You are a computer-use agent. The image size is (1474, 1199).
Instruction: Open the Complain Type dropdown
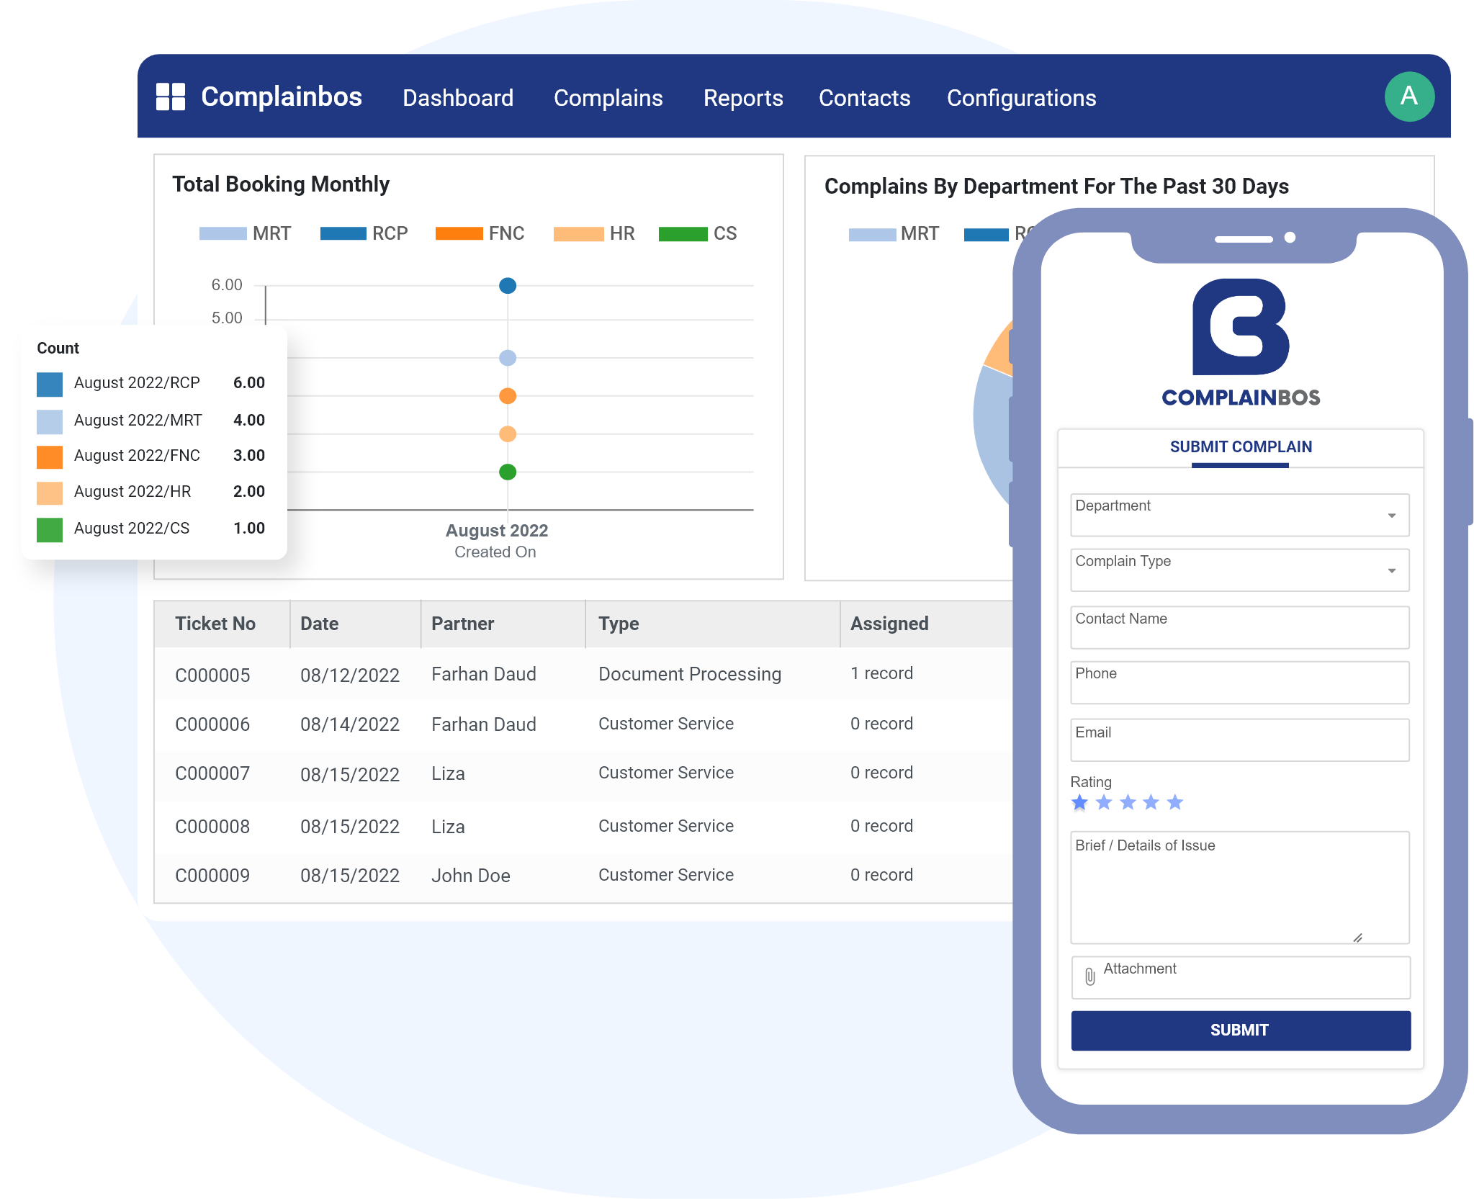coord(1239,570)
